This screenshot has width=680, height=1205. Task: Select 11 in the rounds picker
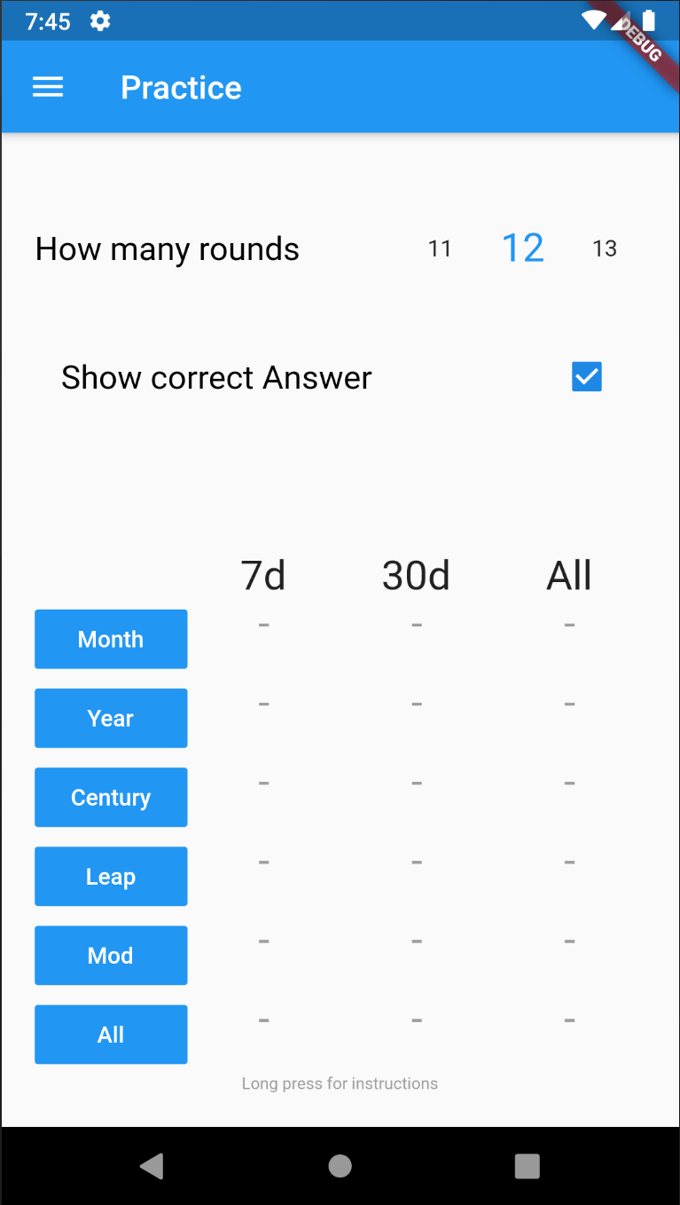pyautogui.click(x=440, y=249)
